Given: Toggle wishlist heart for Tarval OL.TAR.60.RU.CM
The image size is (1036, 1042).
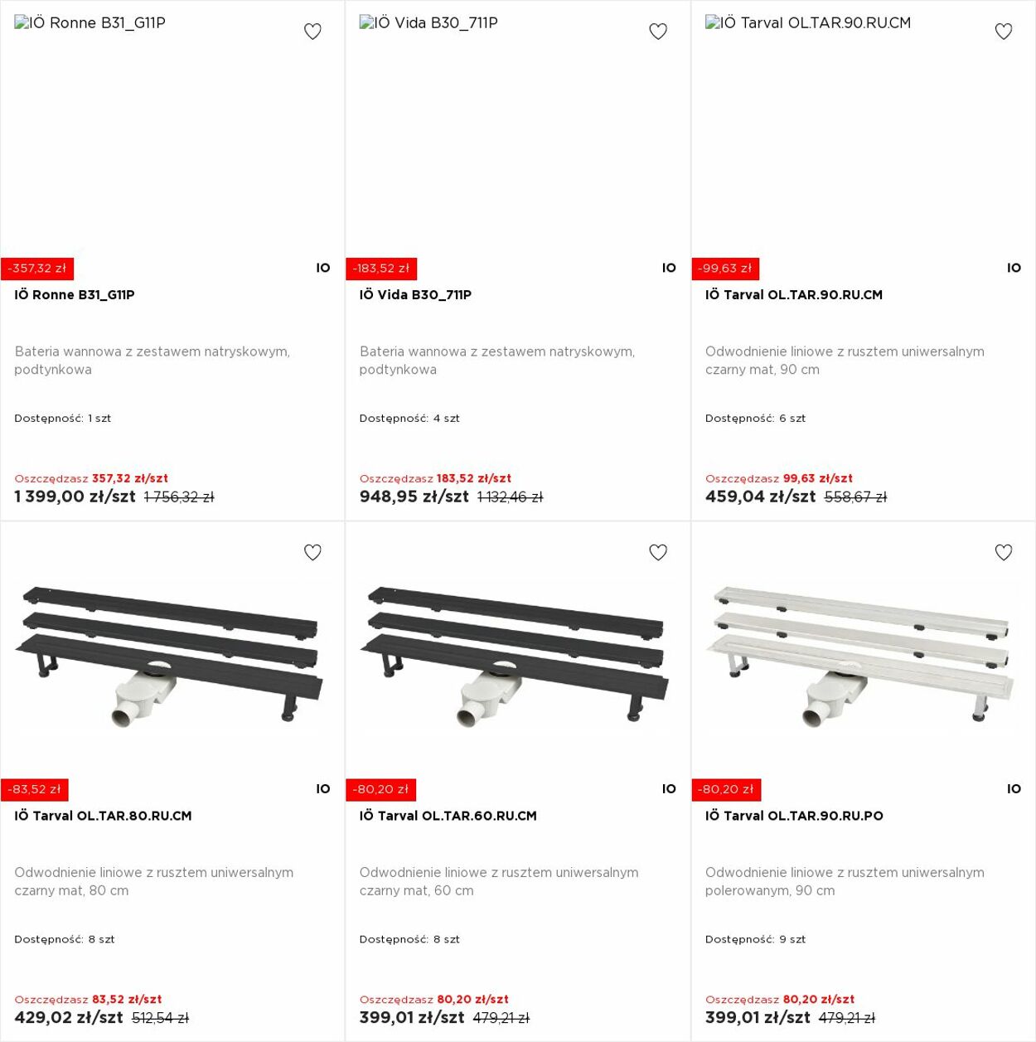Looking at the screenshot, I should coord(658,552).
